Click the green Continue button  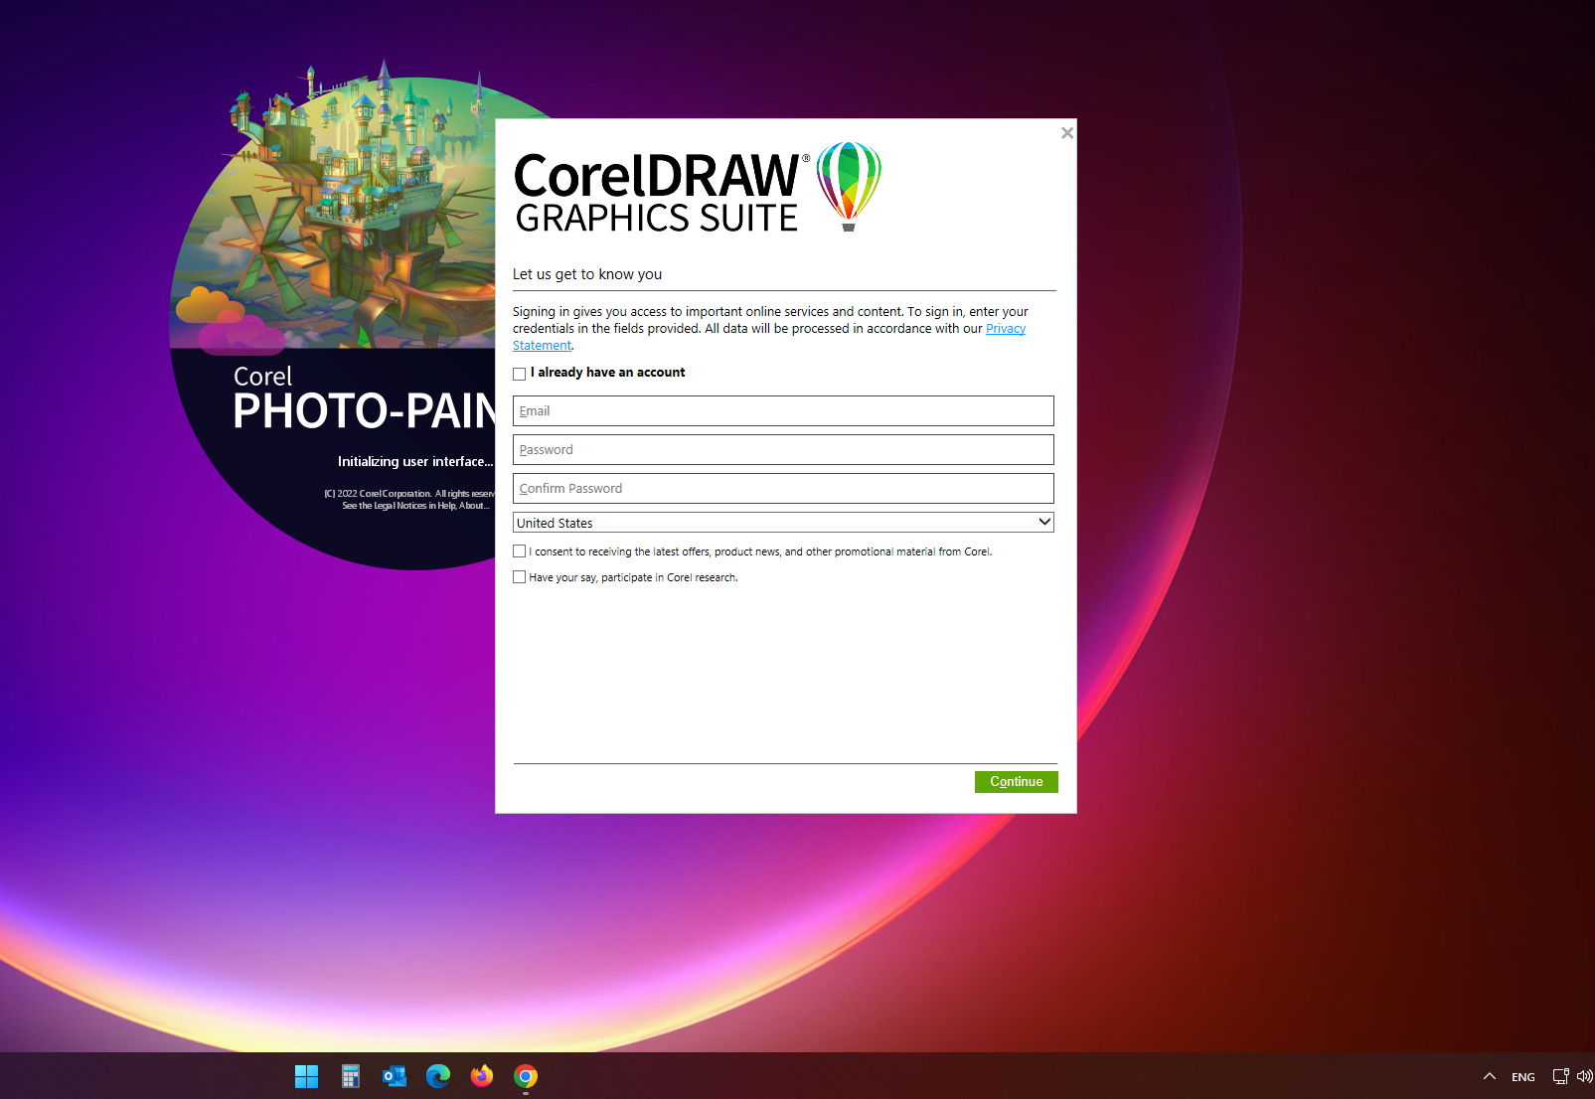pos(1017,782)
